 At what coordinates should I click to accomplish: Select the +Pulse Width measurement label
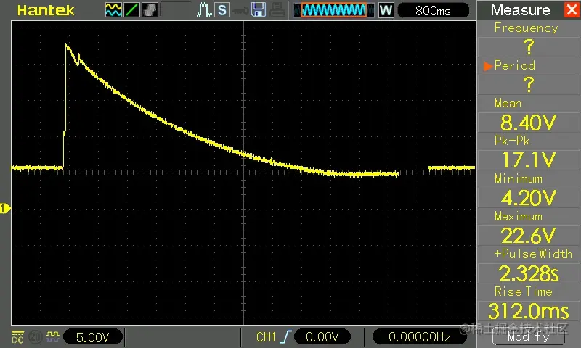(x=533, y=254)
